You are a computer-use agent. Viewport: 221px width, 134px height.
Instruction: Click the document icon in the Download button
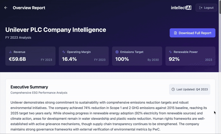(x=175, y=33)
